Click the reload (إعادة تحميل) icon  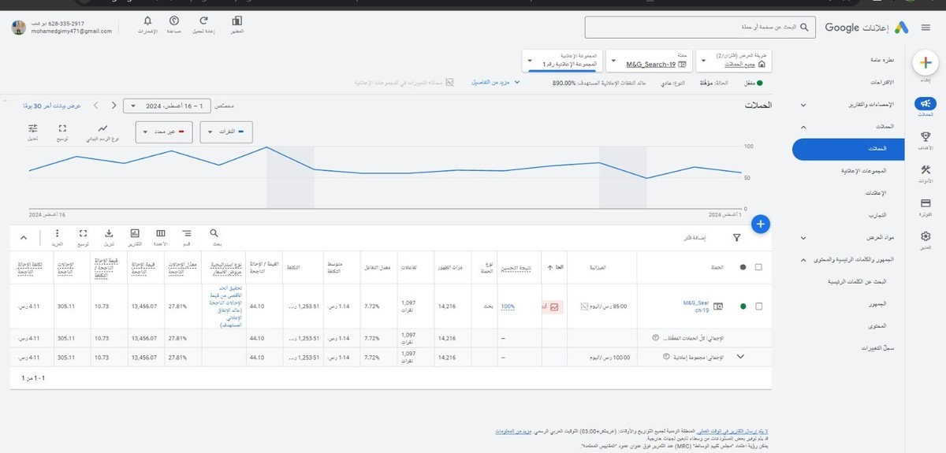click(x=204, y=20)
